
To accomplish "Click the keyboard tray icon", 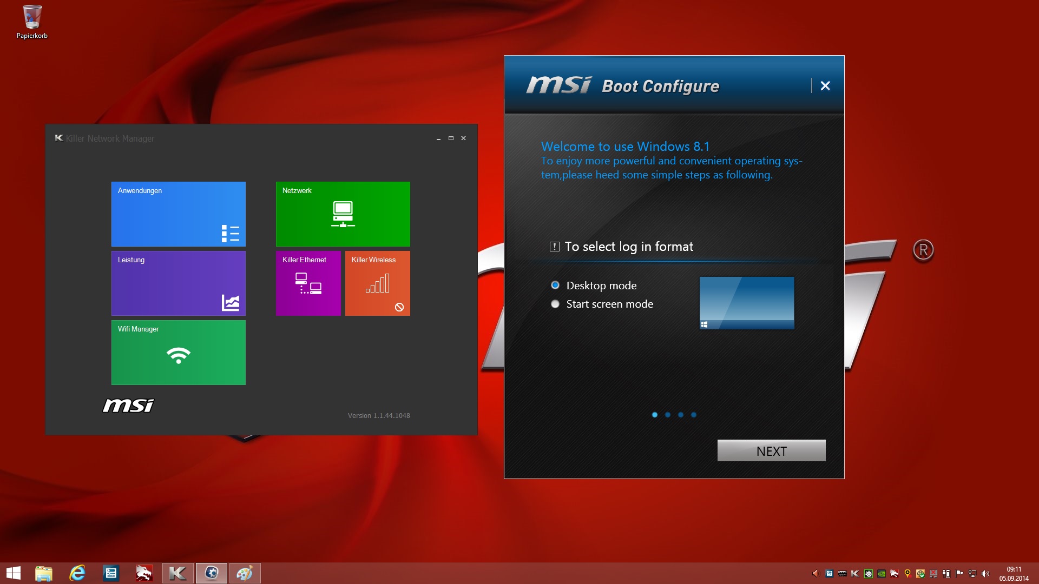I will pos(843,574).
